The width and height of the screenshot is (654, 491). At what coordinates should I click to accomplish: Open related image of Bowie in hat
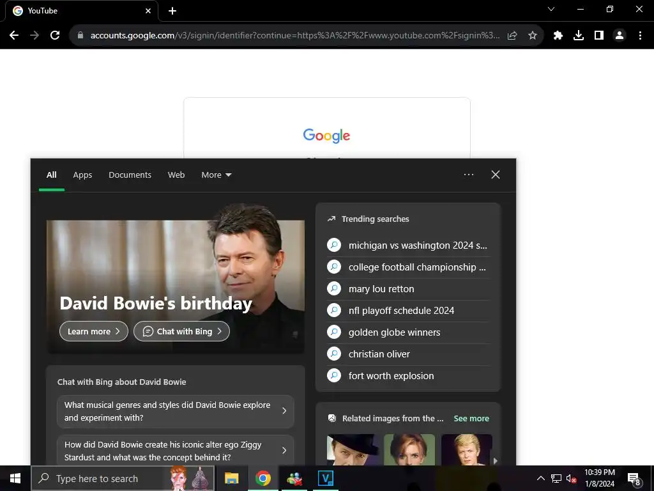353,449
